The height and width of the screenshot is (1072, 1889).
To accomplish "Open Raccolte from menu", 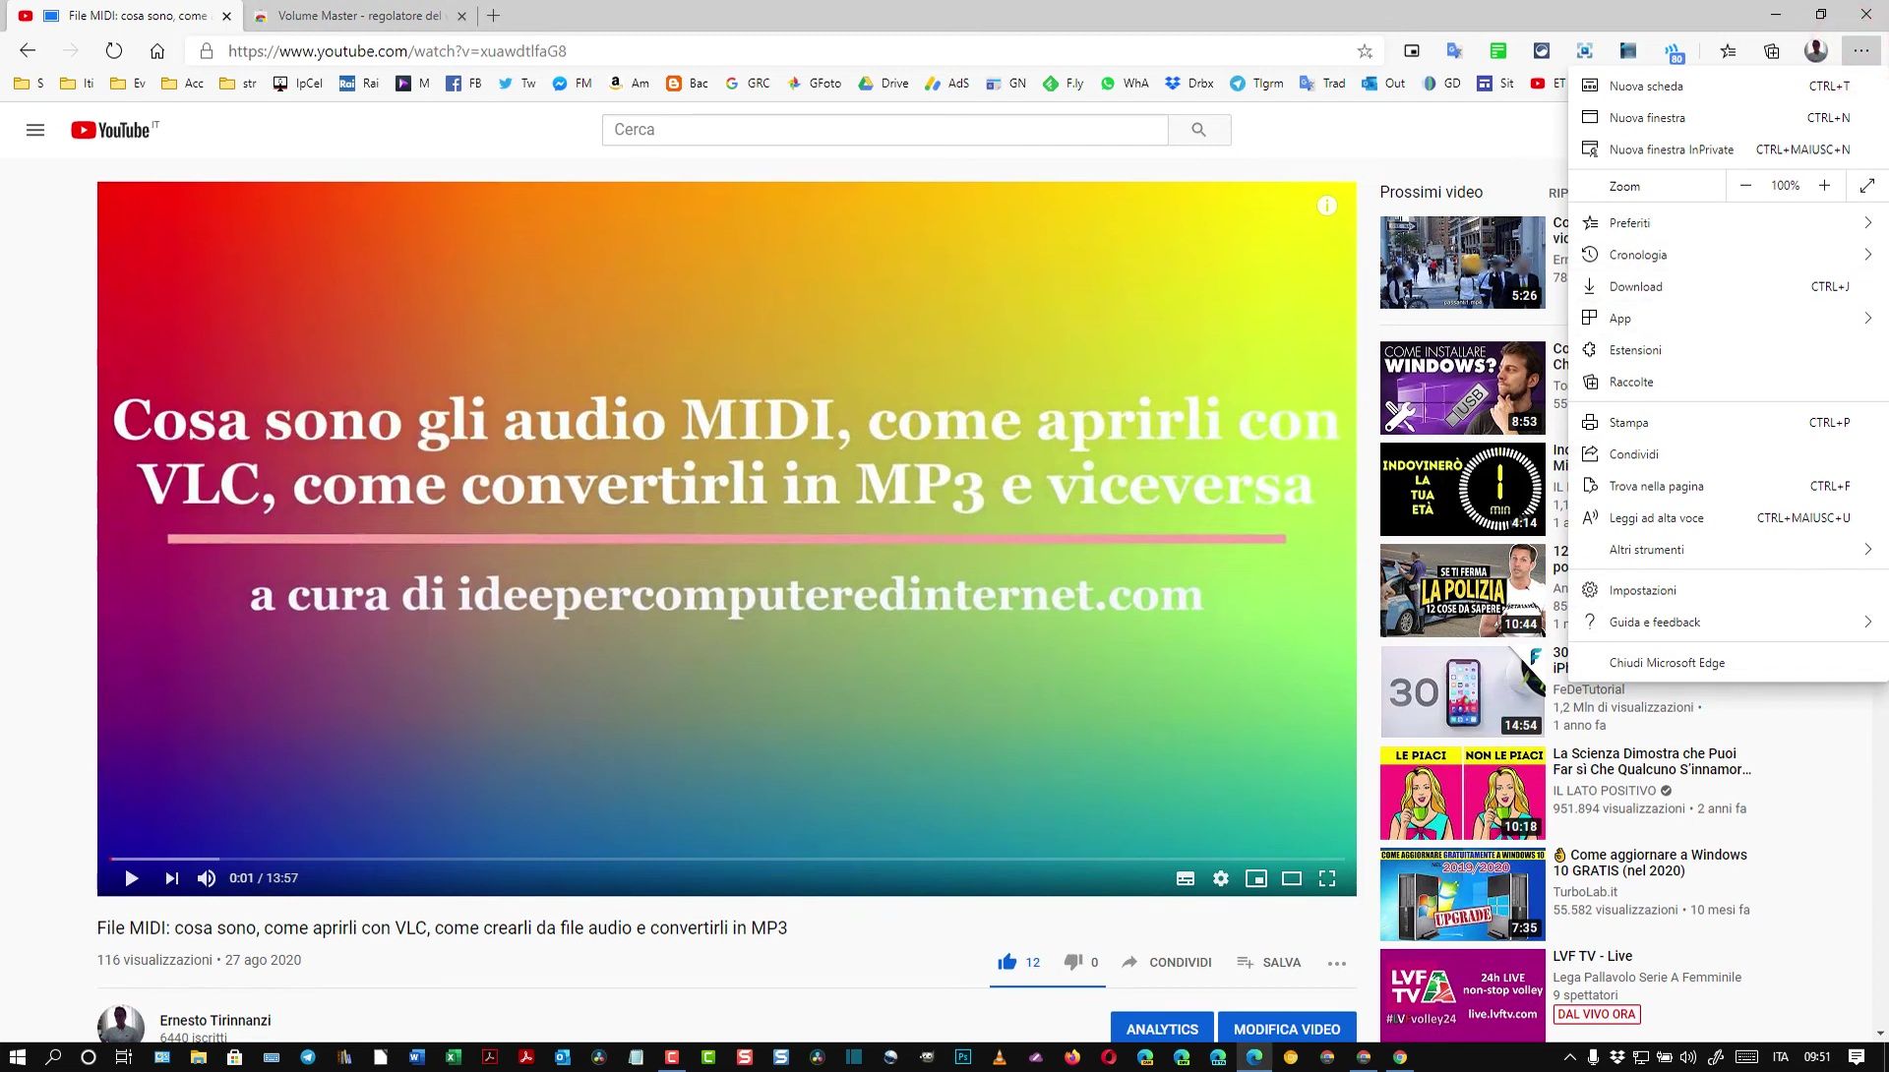I will [1728, 382].
